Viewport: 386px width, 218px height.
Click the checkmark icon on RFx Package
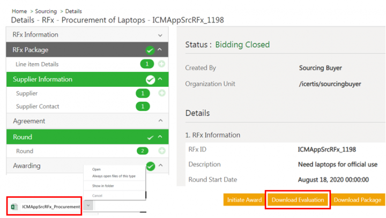pos(150,50)
